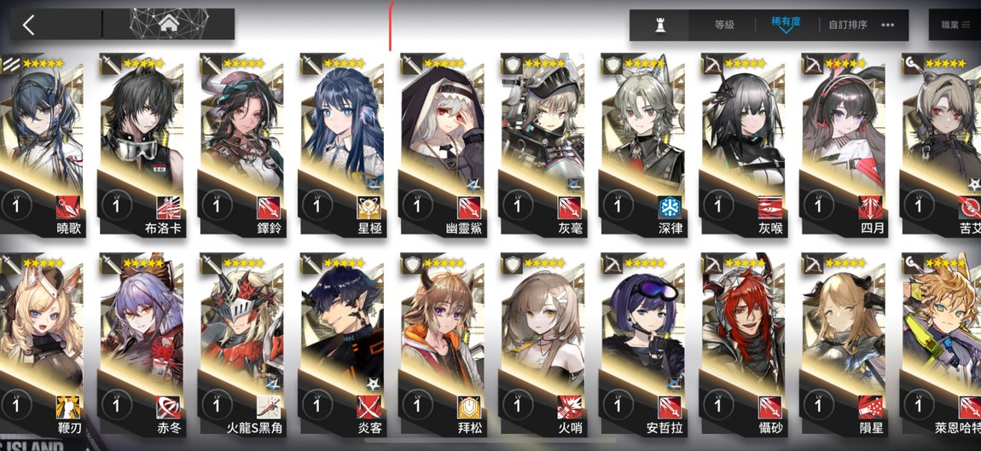This screenshot has height=451, width=981.
Task: Switch to 自訂排序 custom sorting
Action: (x=848, y=25)
